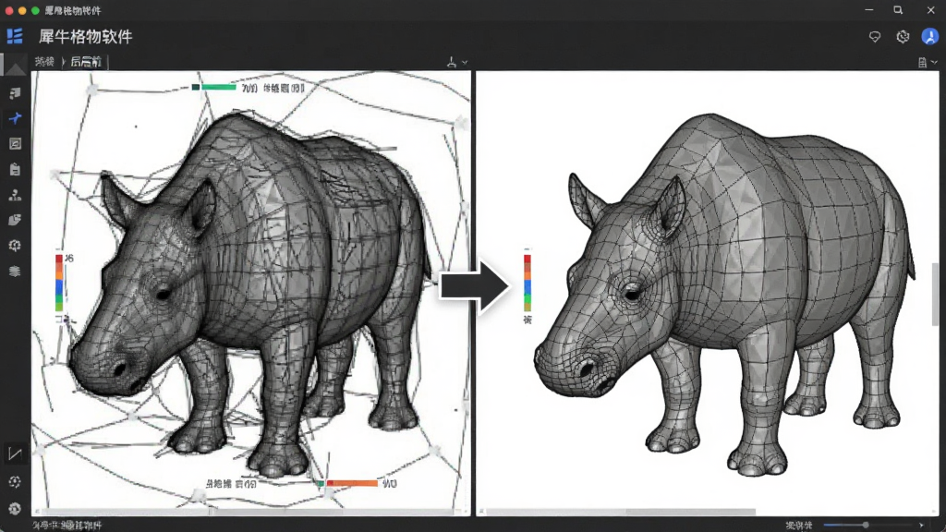The width and height of the screenshot is (946, 532).
Task: Close the window using the red macOS button
Action: click(x=9, y=11)
